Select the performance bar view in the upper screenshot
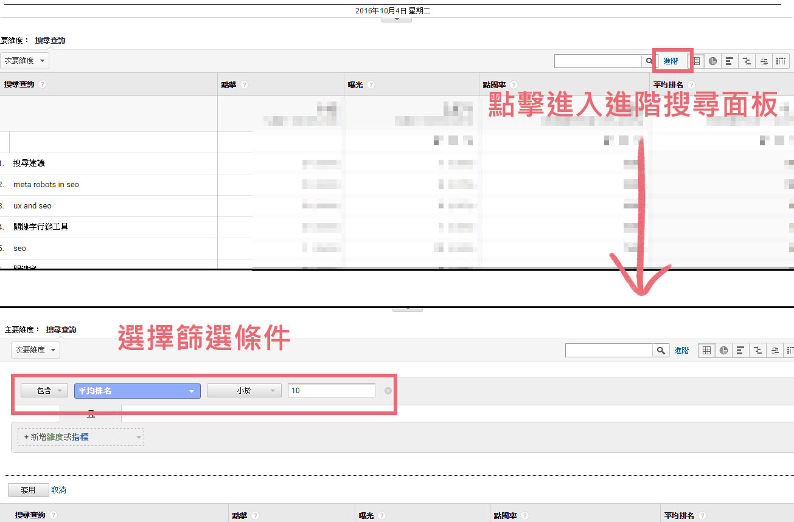 tap(729, 61)
